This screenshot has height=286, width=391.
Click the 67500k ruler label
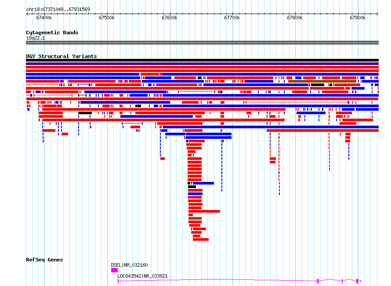point(107,18)
